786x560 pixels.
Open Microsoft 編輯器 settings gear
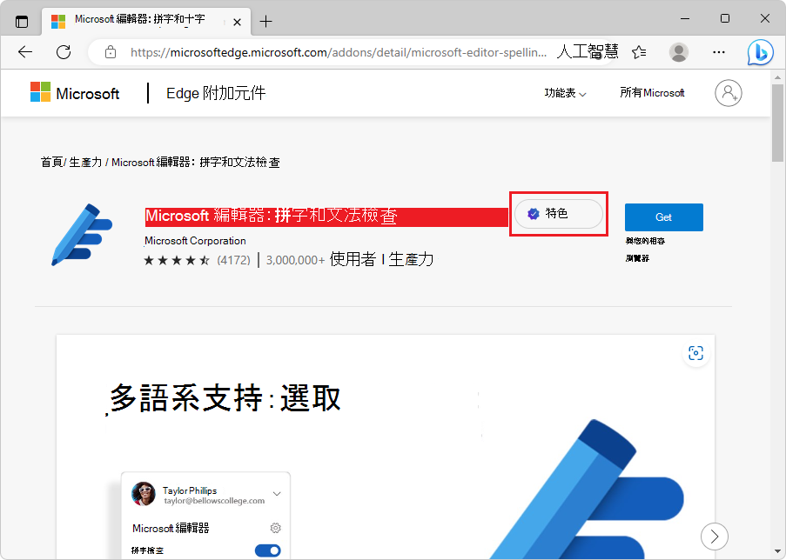pyautogui.click(x=275, y=528)
